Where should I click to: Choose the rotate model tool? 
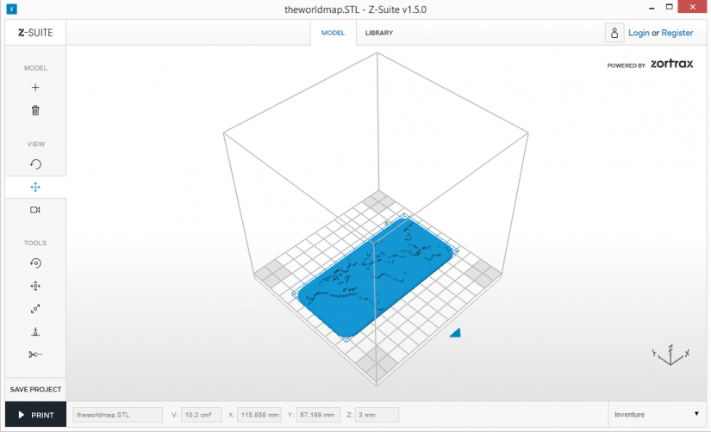[35, 263]
